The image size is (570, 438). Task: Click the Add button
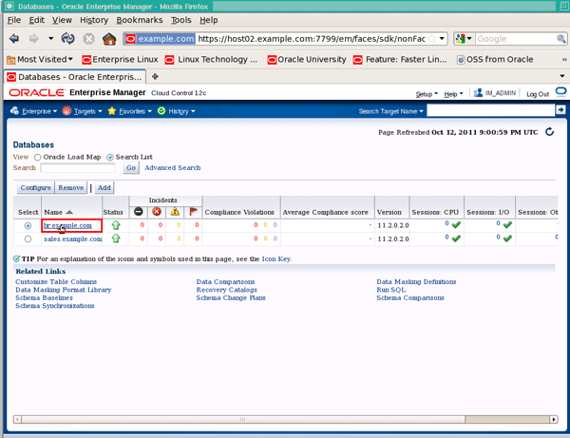pyautogui.click(x=104, y=187)
